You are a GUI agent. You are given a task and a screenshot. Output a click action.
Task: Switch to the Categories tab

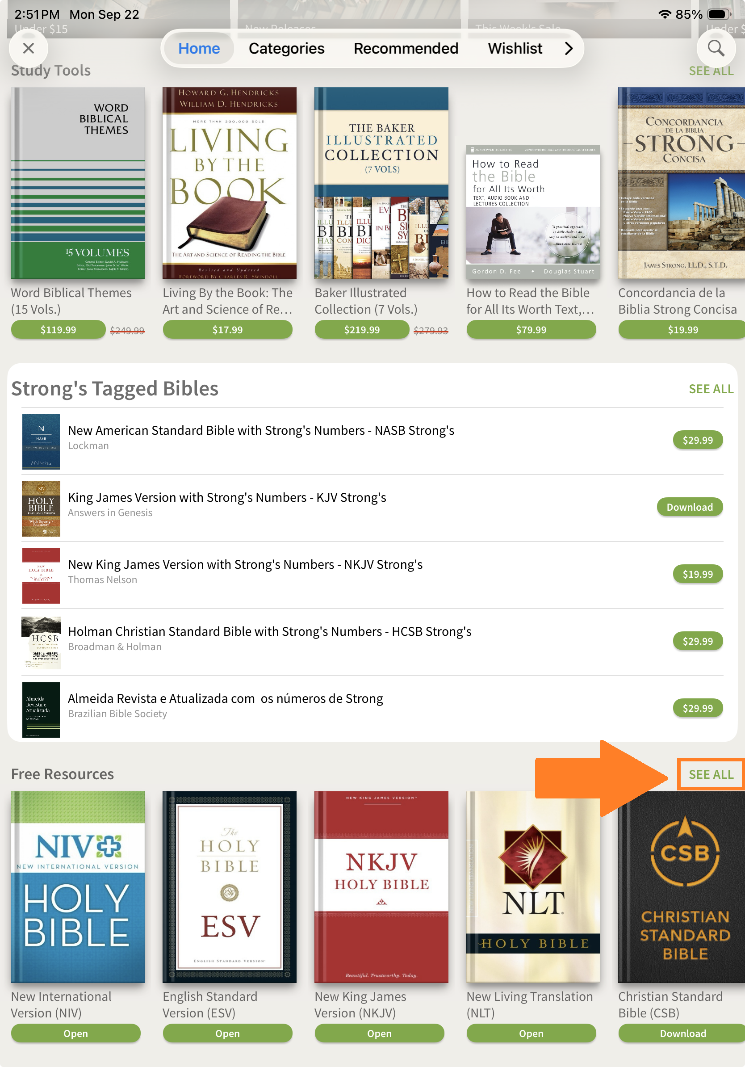pos(287,48)
